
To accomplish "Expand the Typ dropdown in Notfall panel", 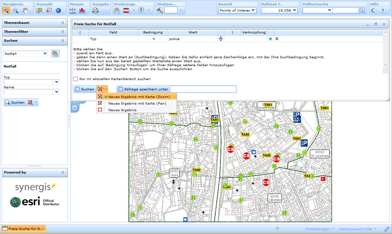I will click(57, 82).
